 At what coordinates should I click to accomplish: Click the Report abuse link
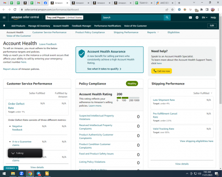[10, 69]
